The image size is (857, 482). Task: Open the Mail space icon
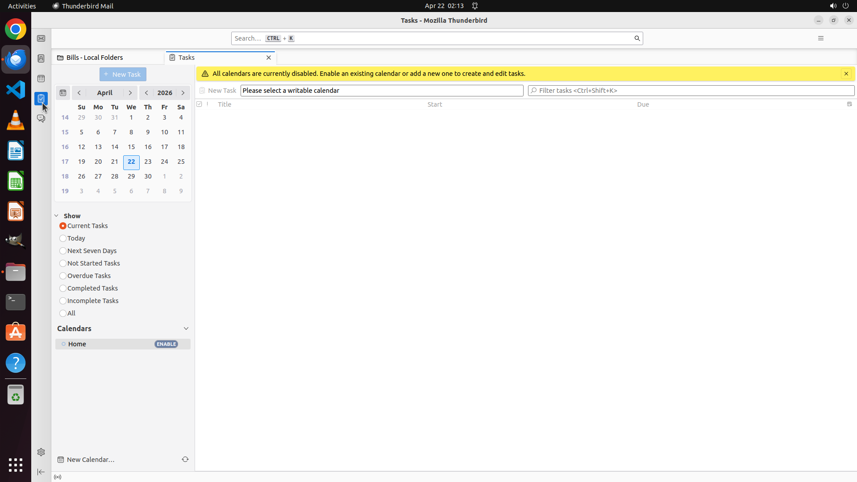41,39
